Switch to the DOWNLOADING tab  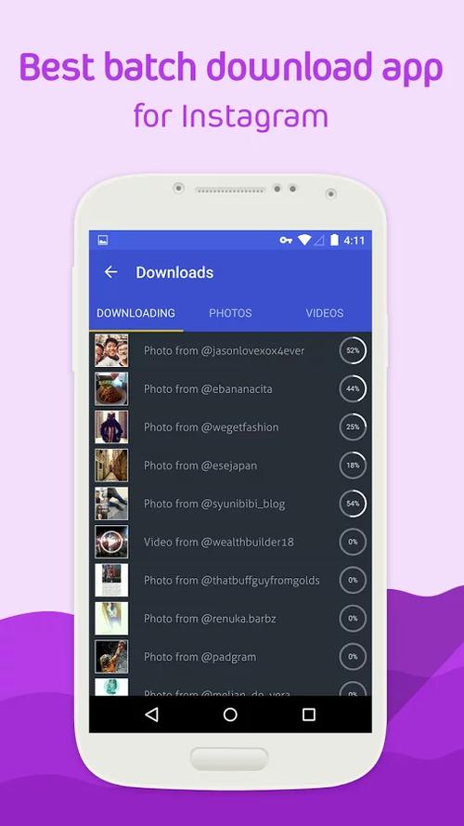tap(135, 313)
